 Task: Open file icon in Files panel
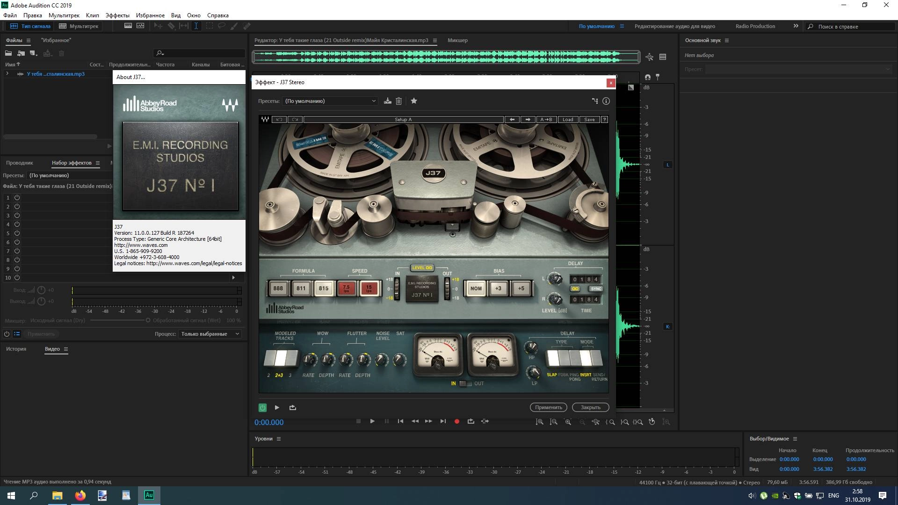click(8, 53)
